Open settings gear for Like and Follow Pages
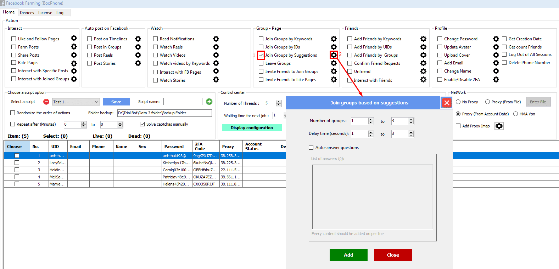The image size is (559, 269). [74, 38]
